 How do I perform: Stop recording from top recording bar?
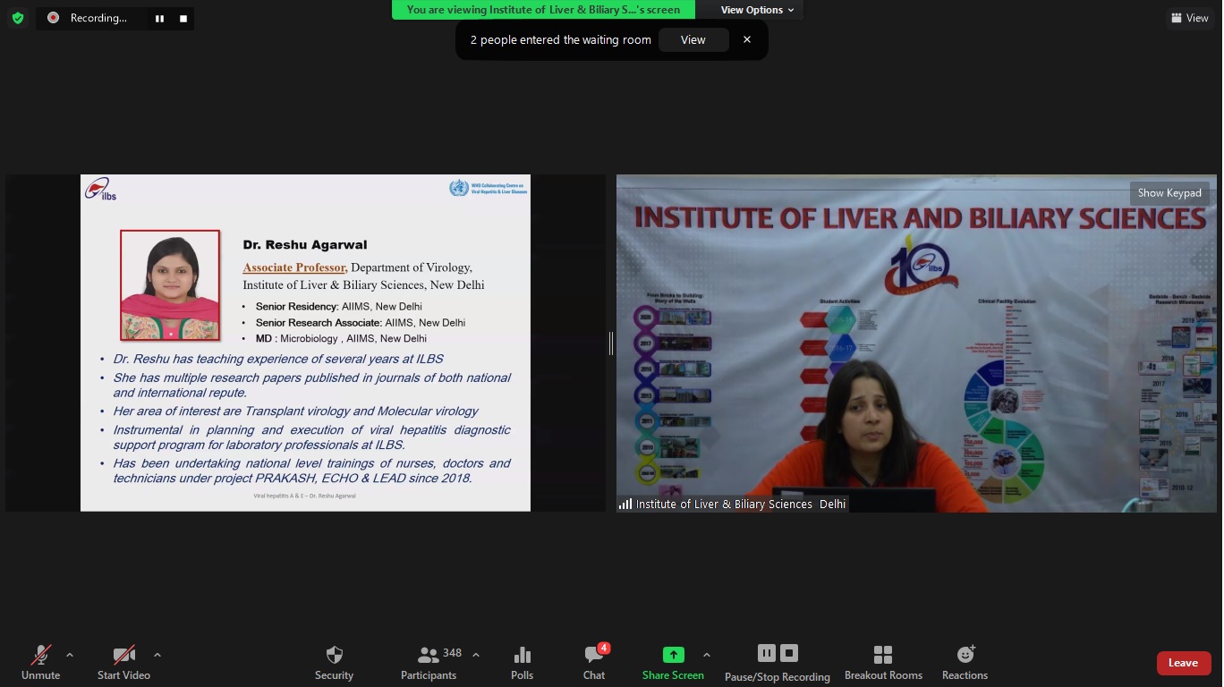click(x=183, y=18)
